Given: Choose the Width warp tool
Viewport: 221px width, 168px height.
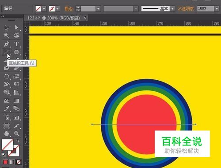Looking at the screenshot, I should pyautogui.click(x=7, y=84).
